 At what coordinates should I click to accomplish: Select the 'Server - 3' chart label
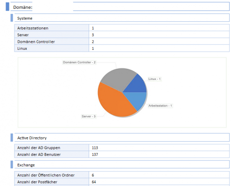point(89,116)
